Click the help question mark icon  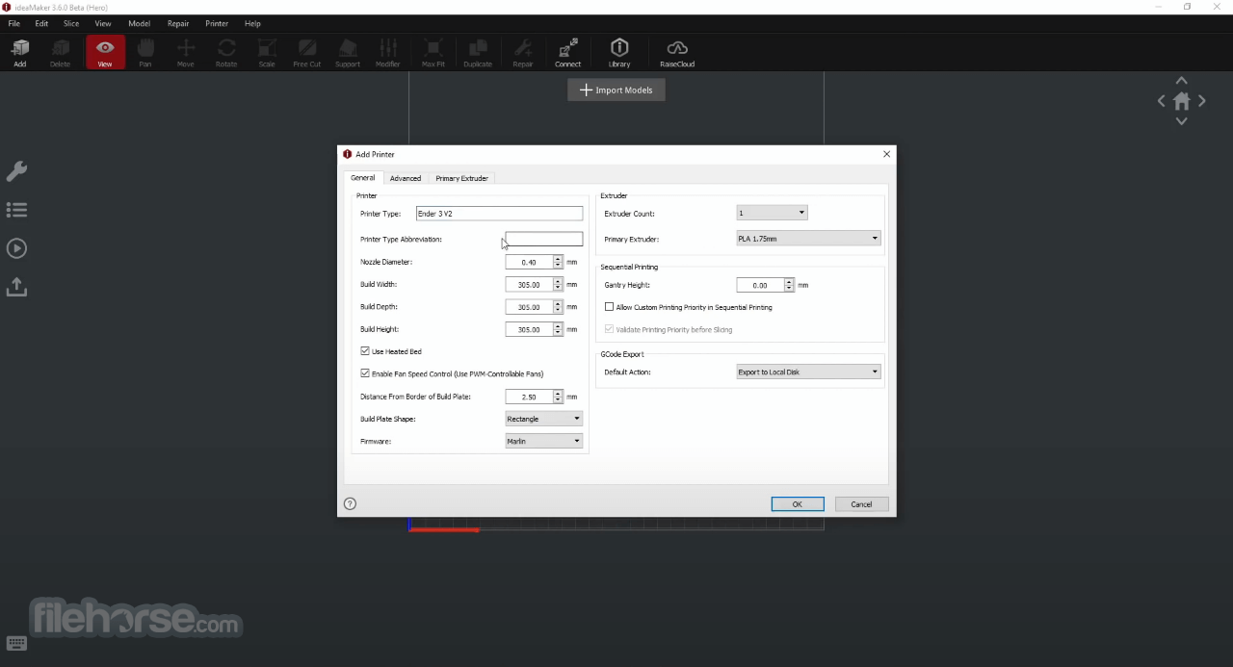(x=350, y=503)
